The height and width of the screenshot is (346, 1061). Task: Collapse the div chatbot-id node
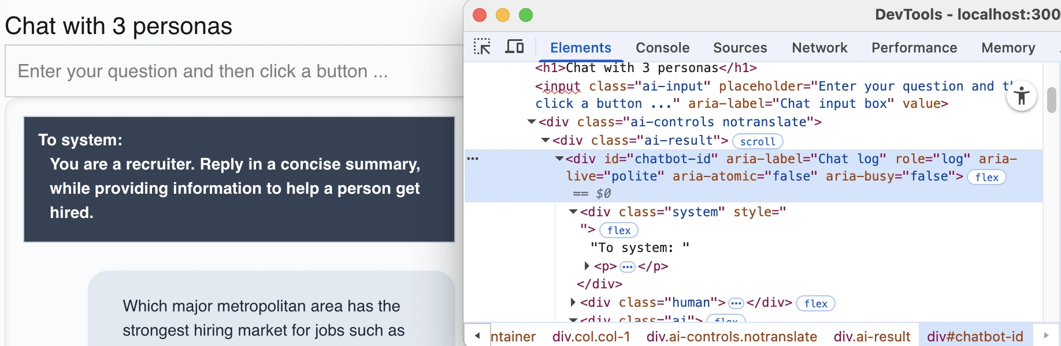tap(559, 159)
